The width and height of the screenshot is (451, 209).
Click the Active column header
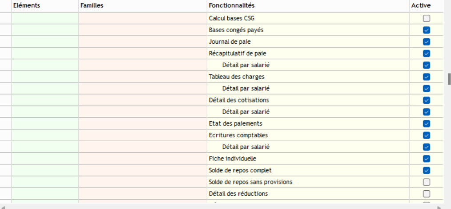coord(421,6)
